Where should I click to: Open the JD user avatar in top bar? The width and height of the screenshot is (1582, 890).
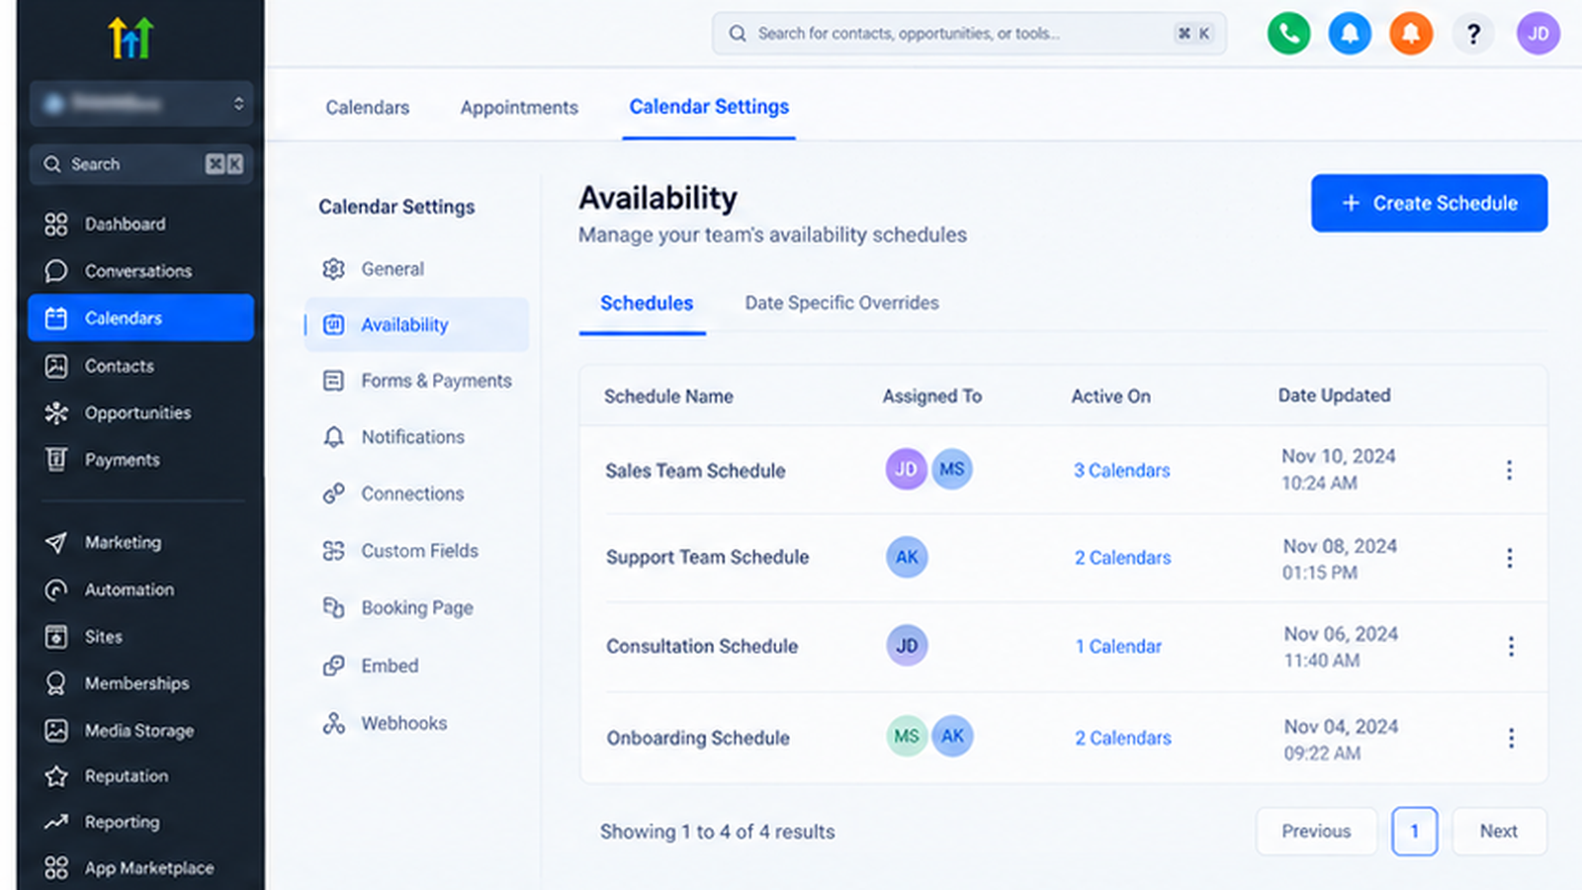tap(1538, 34)
